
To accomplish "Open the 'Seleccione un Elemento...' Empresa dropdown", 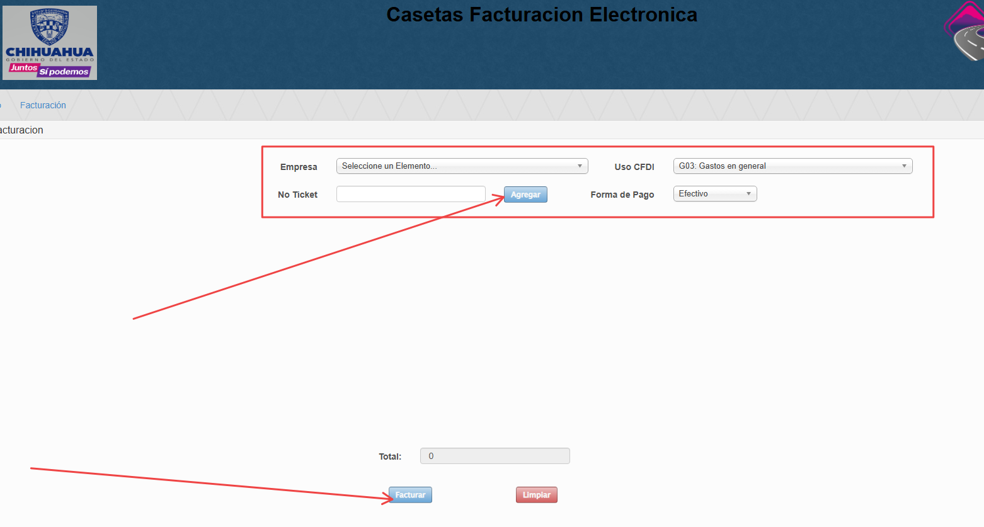I will pyautogui.click(x=462, y=166).
